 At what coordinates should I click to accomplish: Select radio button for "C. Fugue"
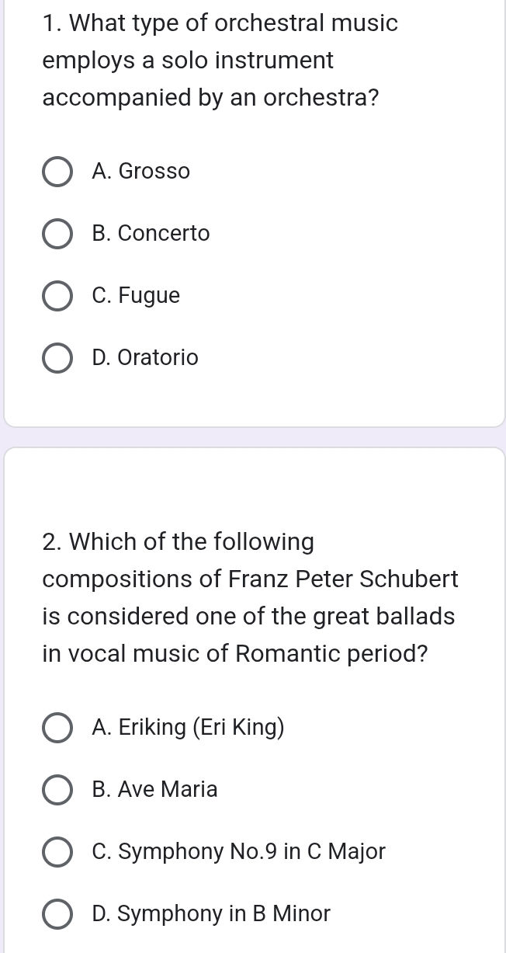57,296
